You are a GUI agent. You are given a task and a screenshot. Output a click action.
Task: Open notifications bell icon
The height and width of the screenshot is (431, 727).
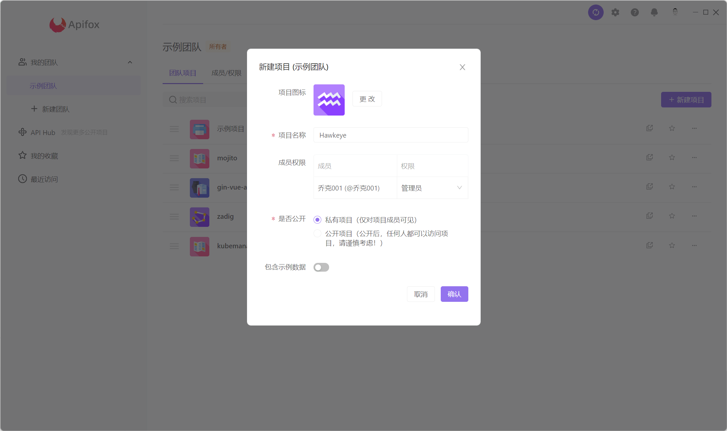pyautogui.click(x=654, y=12)
